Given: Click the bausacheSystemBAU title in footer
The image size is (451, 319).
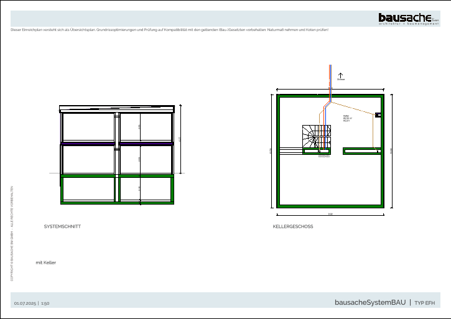Looking at the screenshot, I should tap(370, 302).
